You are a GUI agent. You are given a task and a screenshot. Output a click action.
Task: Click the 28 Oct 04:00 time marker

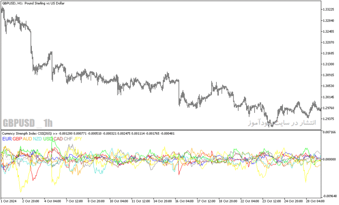point(315,201)
